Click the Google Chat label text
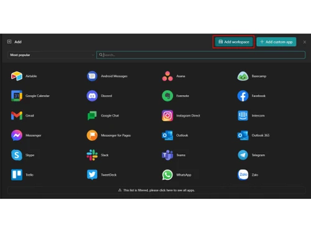Image resolution: width=311 pixels, height=233 pixels. click(110, 116)
